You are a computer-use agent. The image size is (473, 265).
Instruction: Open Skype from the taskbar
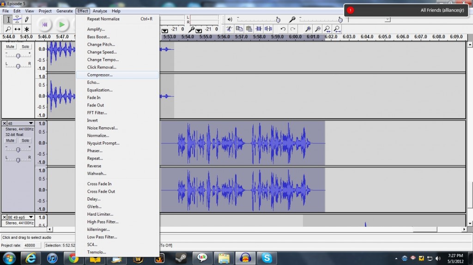tap(267, 258)
